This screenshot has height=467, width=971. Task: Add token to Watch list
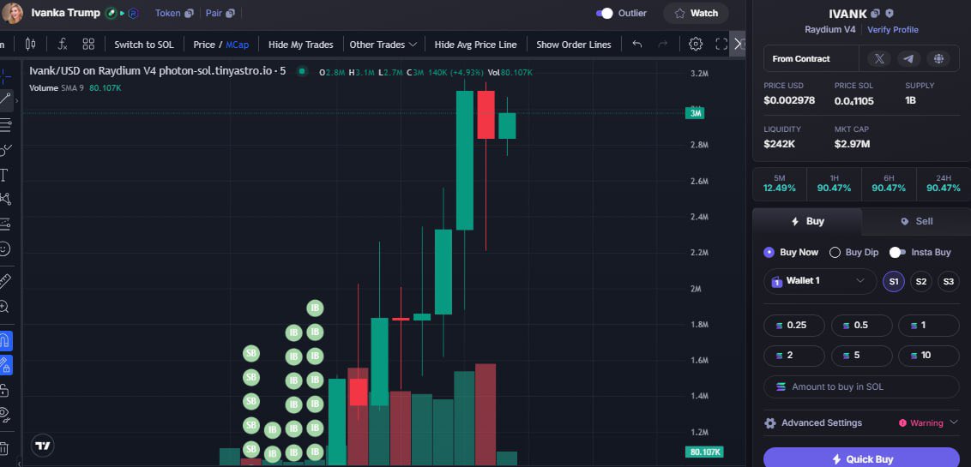click(696, 13)
